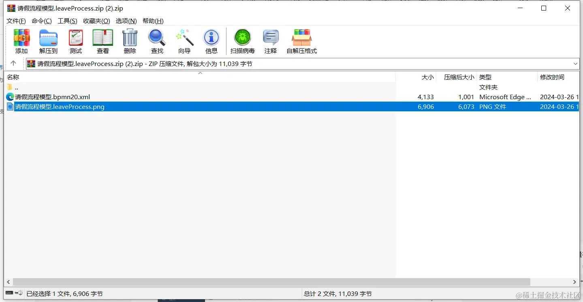Click the size value 6,906 in list
This screenshot has height=302, width=583.
(425, 107)
